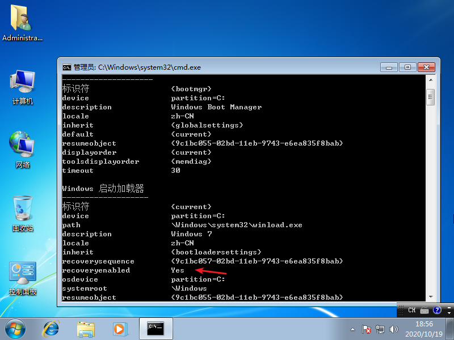Click the language bar help button
The image size is (454, 340).
coord(437,310)
